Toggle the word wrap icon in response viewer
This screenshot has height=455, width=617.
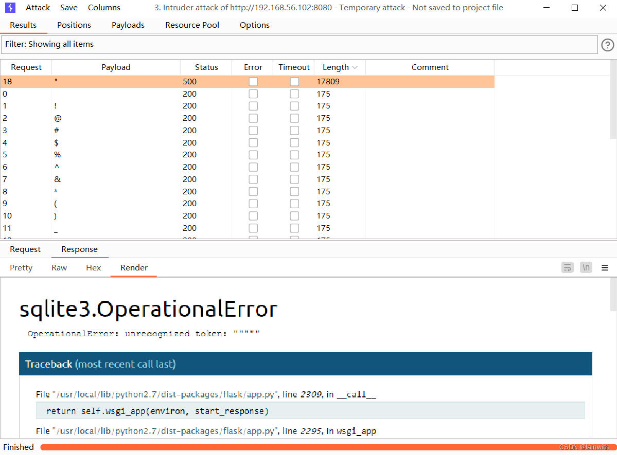click(567, 267)
